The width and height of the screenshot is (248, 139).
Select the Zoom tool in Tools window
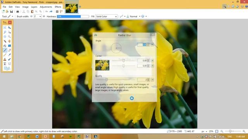coord(9,37)
